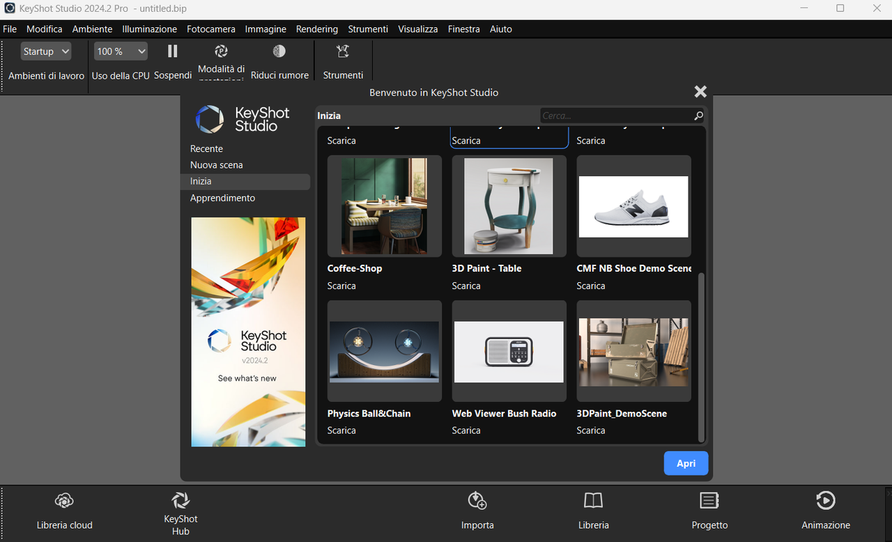Close the Benvenuto welcome dialog

(x=700, y=91)
